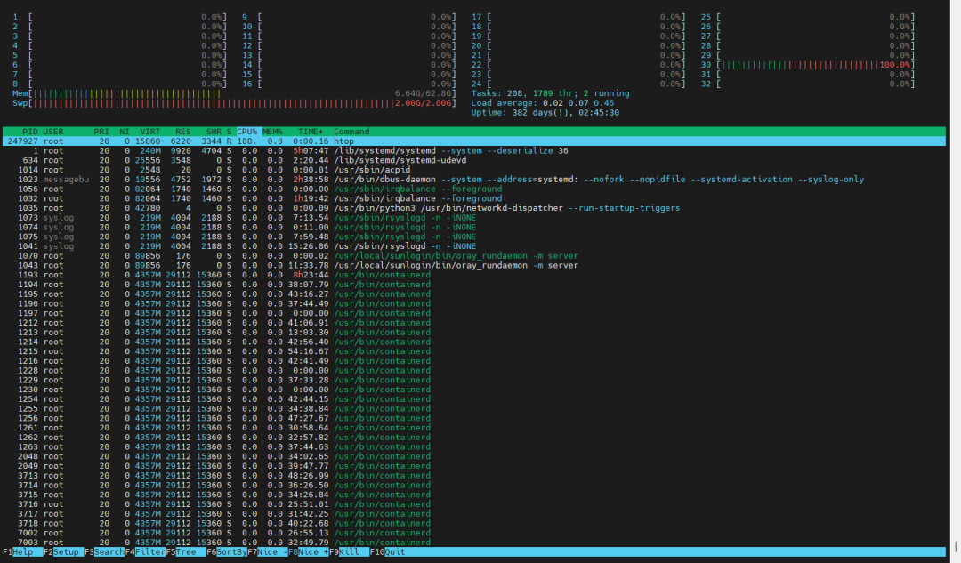The height and width of the screenshot is (563, 961).
Task: Toggle F5 Tree view
Action: (186, 552)
